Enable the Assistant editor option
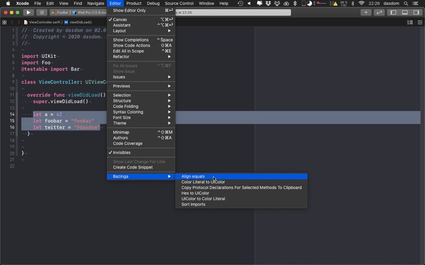Viewport: 425px width, 265px height. [x=141, y=25]
